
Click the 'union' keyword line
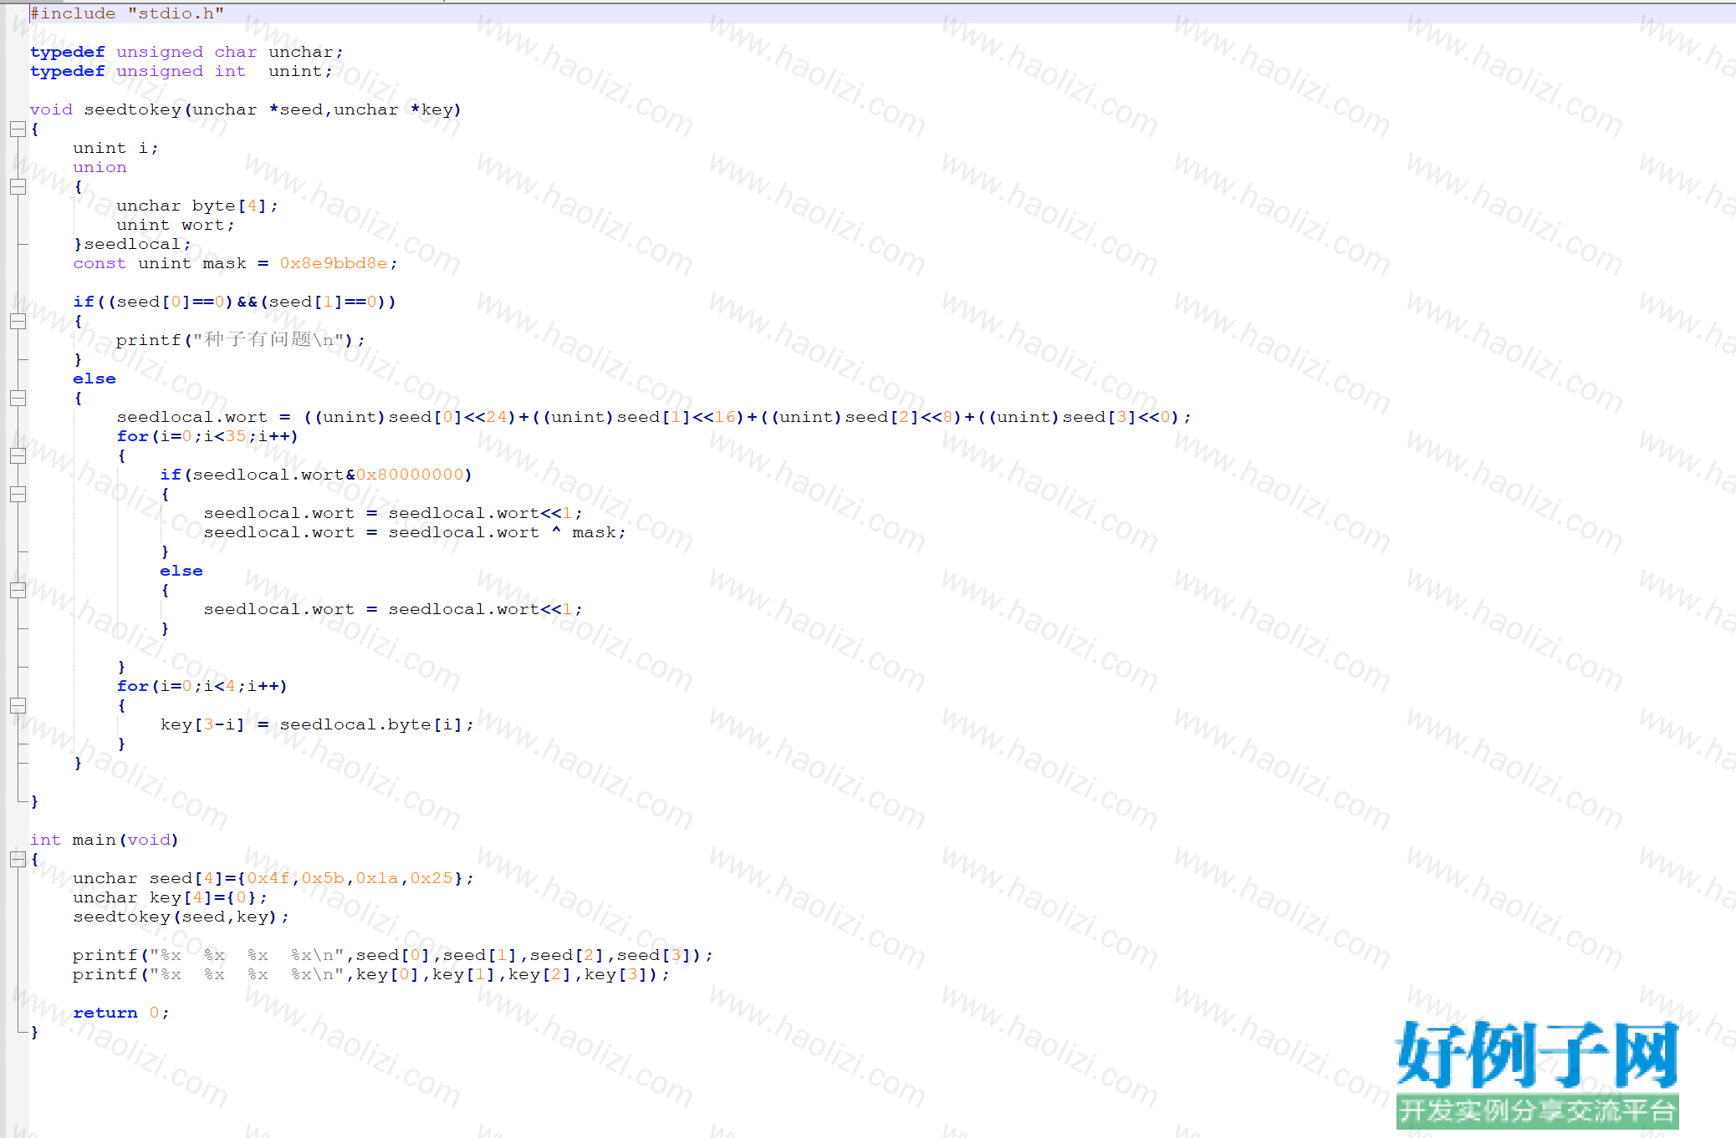coord(100,167)
